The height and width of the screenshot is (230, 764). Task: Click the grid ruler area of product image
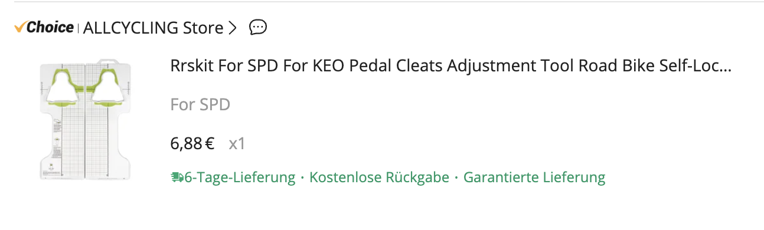[85, 142]
